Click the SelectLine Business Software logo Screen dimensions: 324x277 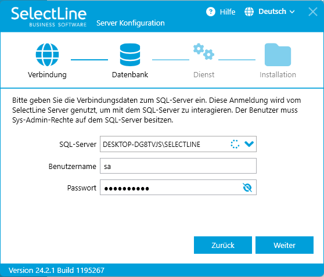[49, 17]
